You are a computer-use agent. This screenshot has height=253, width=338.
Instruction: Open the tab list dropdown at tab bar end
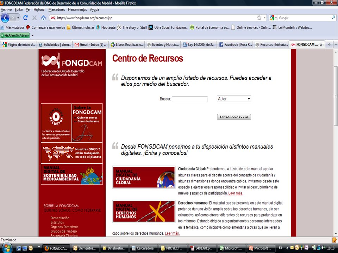[x=336, y=45]
